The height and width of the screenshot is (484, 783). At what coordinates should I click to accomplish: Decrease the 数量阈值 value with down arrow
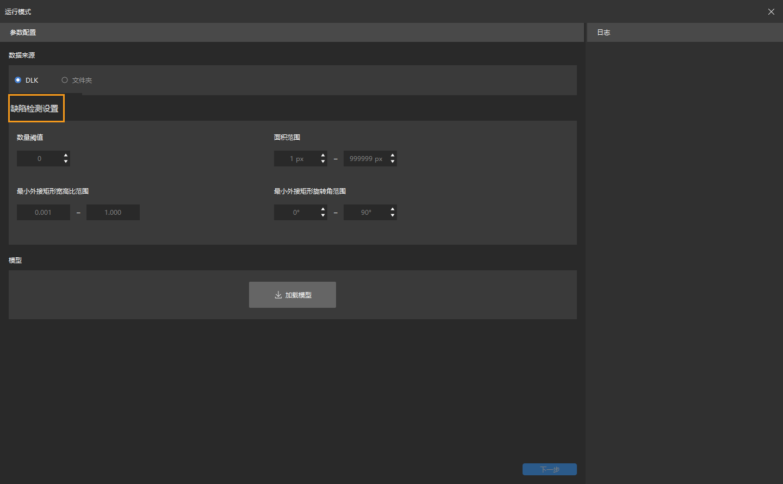point(66,162)
